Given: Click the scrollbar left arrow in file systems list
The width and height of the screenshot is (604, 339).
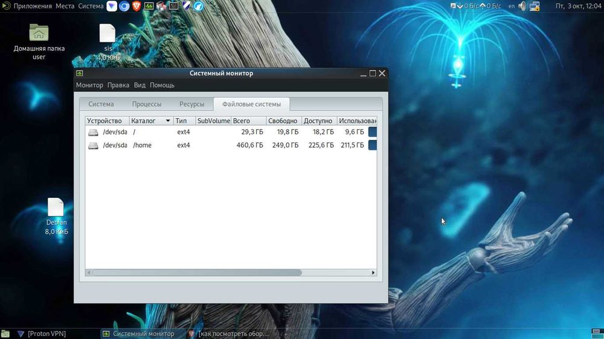Looking at the screenshot, I should 89,273.
